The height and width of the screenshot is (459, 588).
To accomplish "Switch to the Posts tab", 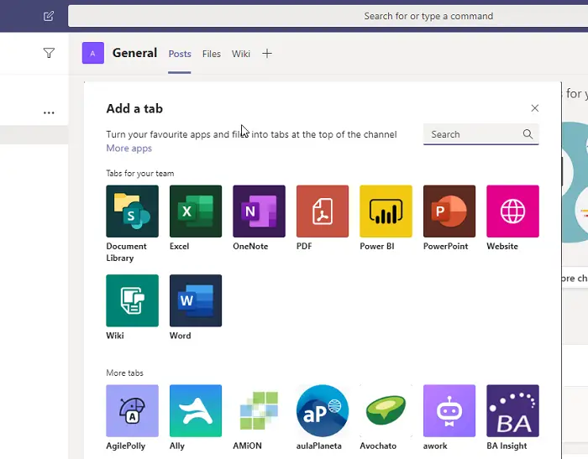I will coord(180,54).
